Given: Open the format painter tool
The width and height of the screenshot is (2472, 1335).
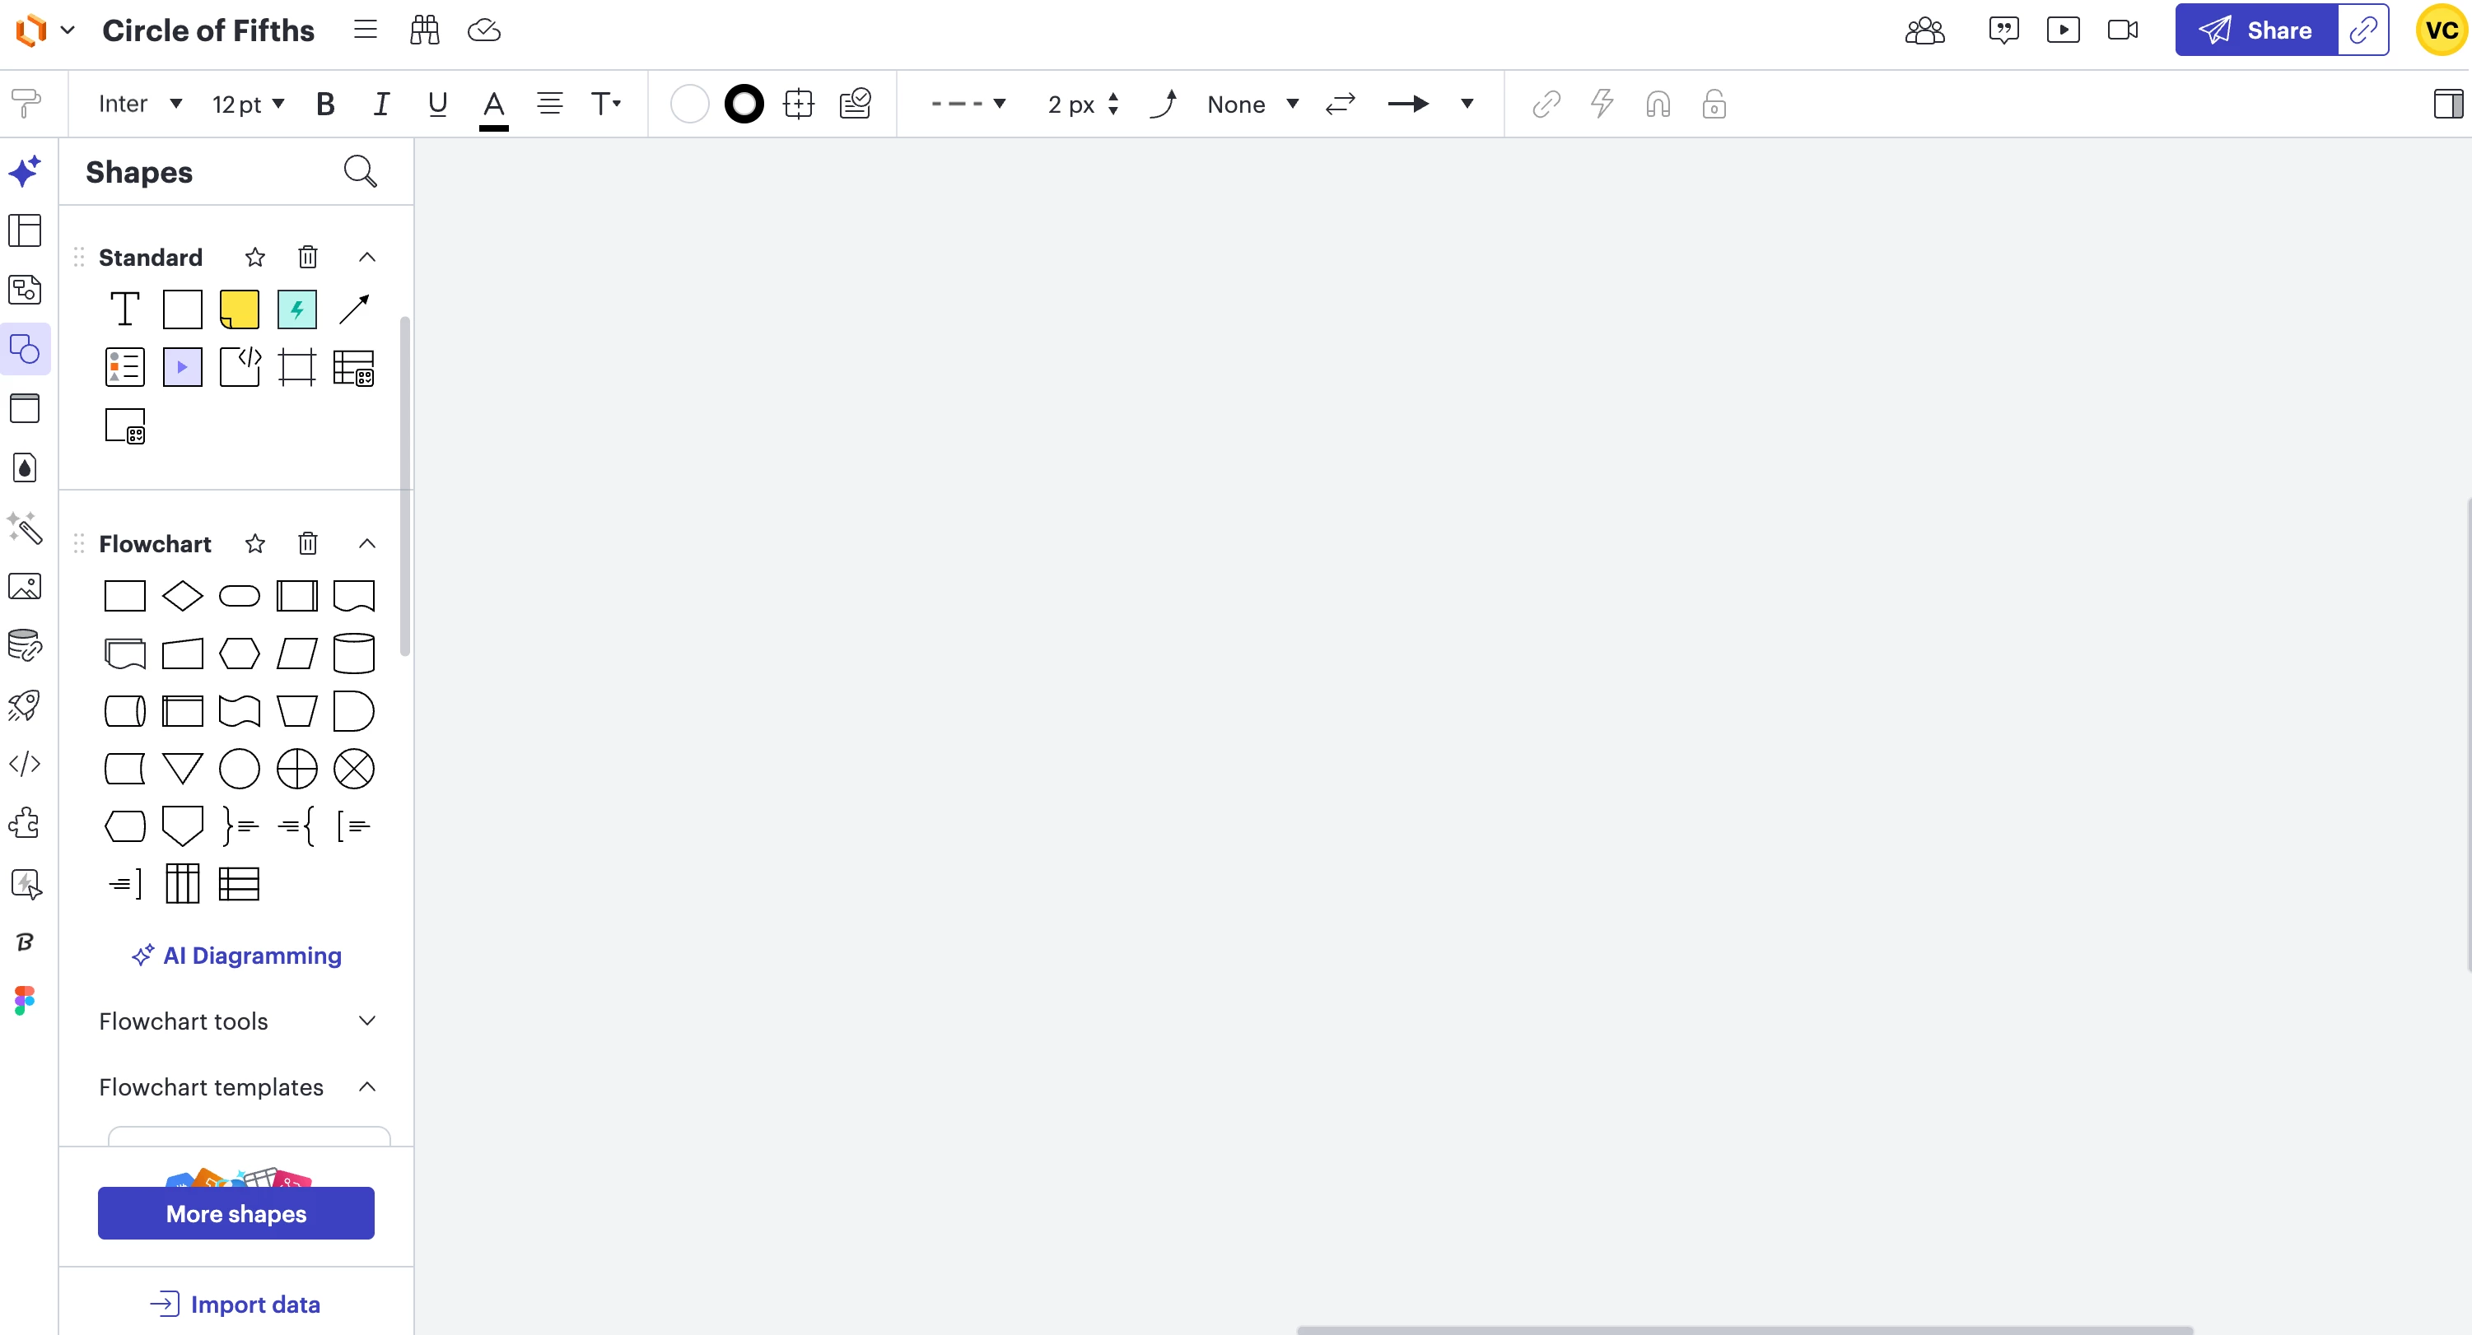Looking at the screenshot, I should click(27, 104).
